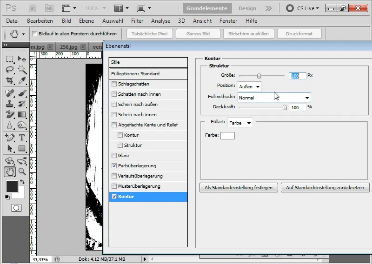Select the Lasso tool
The height and width of the screenshot is (264, 372).
[10, 70]
